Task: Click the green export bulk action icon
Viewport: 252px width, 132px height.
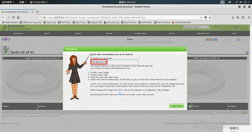Action: 246,112
